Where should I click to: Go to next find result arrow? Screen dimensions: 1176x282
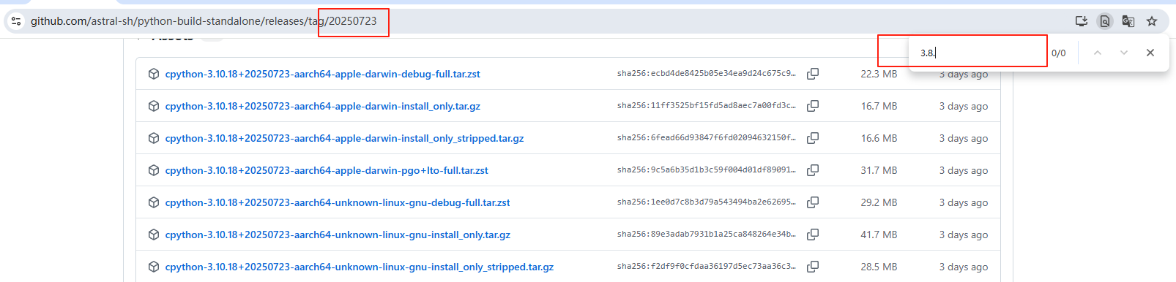tap(1124, 53)
